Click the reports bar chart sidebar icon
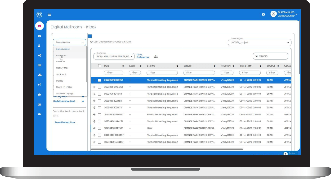Screen dimensions: 331x179 pyautogui.click(x=39, y=104)
